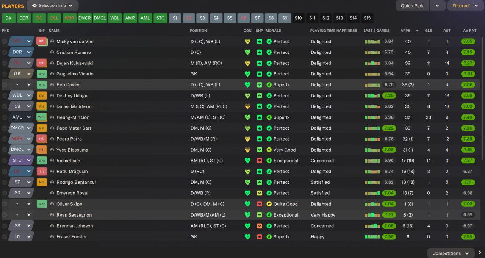The image size is (485, 258).
Task: Open STC position dropdown for Richarlison
Action: tap(21, 161)
